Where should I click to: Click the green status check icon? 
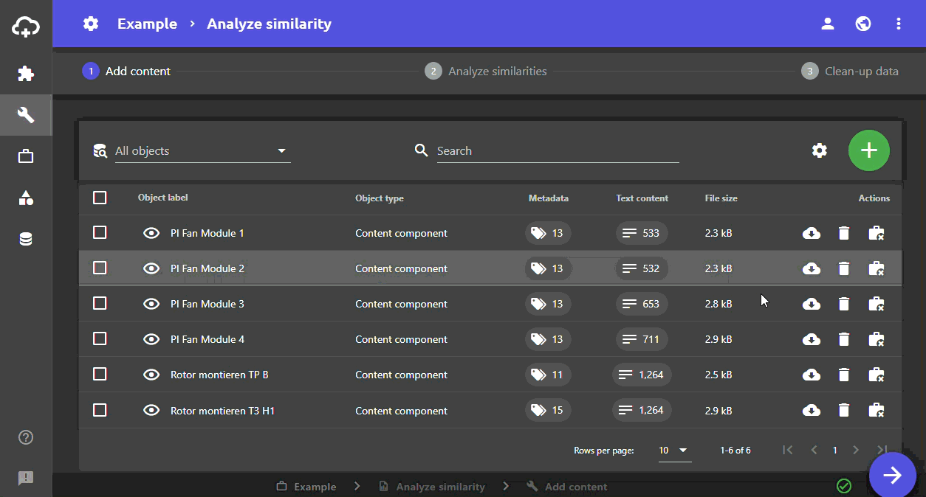tap(844, 486)
